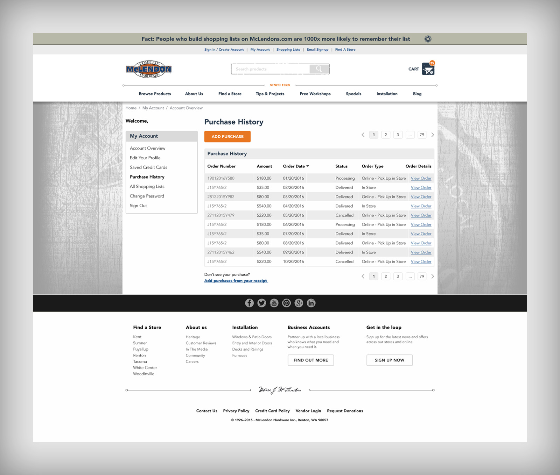View Order for 28122015Y982

pyautogui.click(x=421, y=197)
